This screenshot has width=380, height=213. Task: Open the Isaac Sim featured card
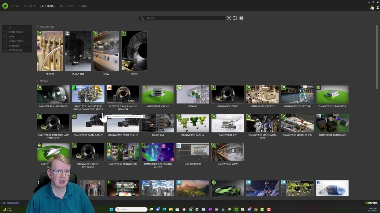[x=78, y=53]
